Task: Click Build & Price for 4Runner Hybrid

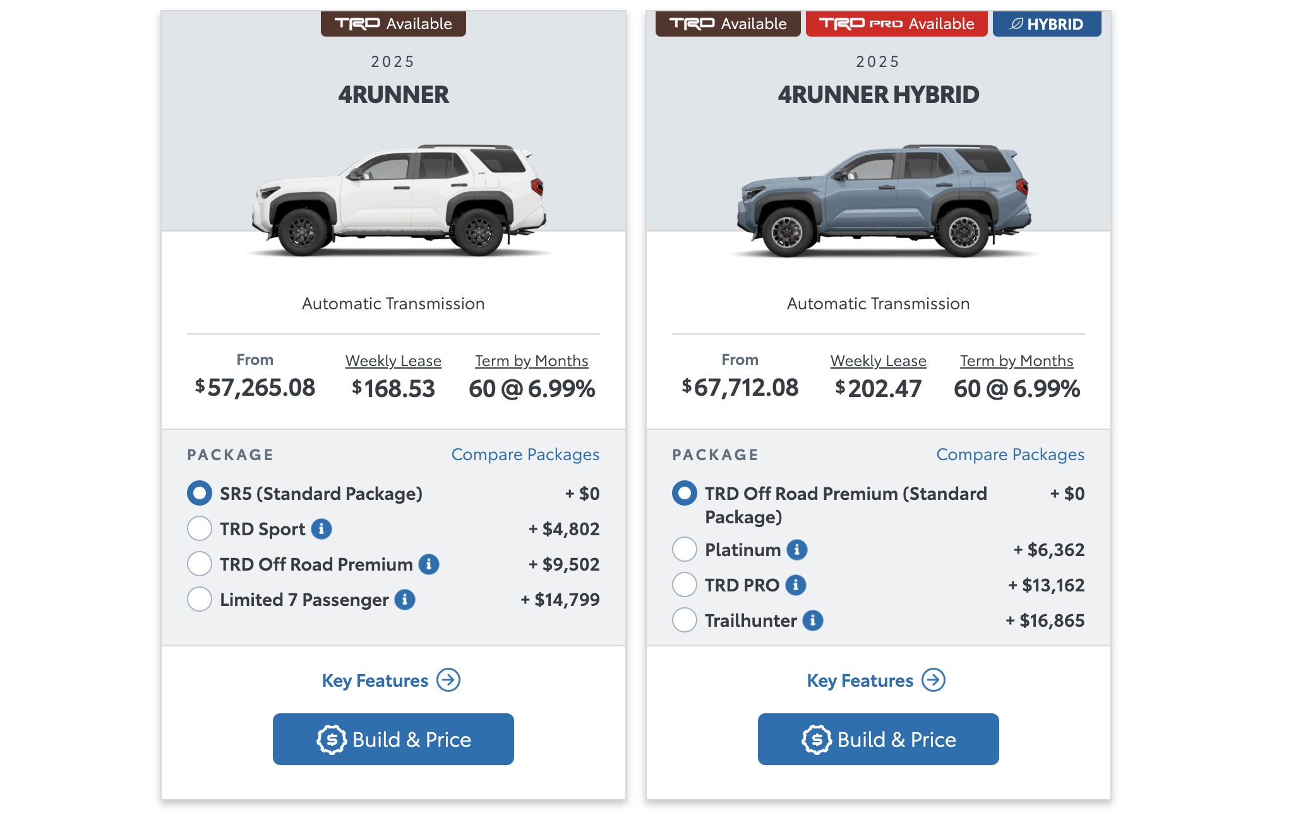Action: [x=878, y=739]
